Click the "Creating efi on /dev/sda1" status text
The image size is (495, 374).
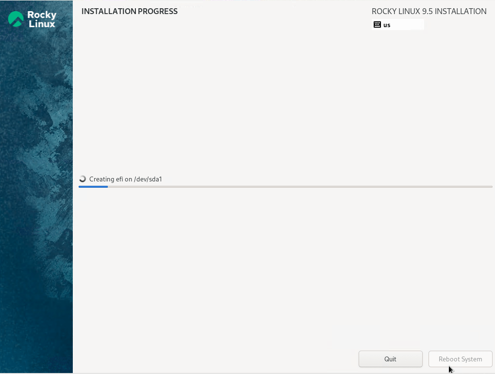pos(125,179)
